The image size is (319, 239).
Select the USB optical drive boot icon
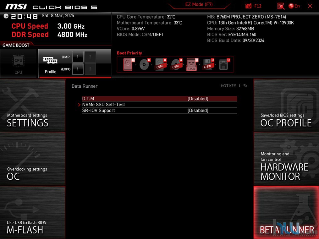pos(176,64)
